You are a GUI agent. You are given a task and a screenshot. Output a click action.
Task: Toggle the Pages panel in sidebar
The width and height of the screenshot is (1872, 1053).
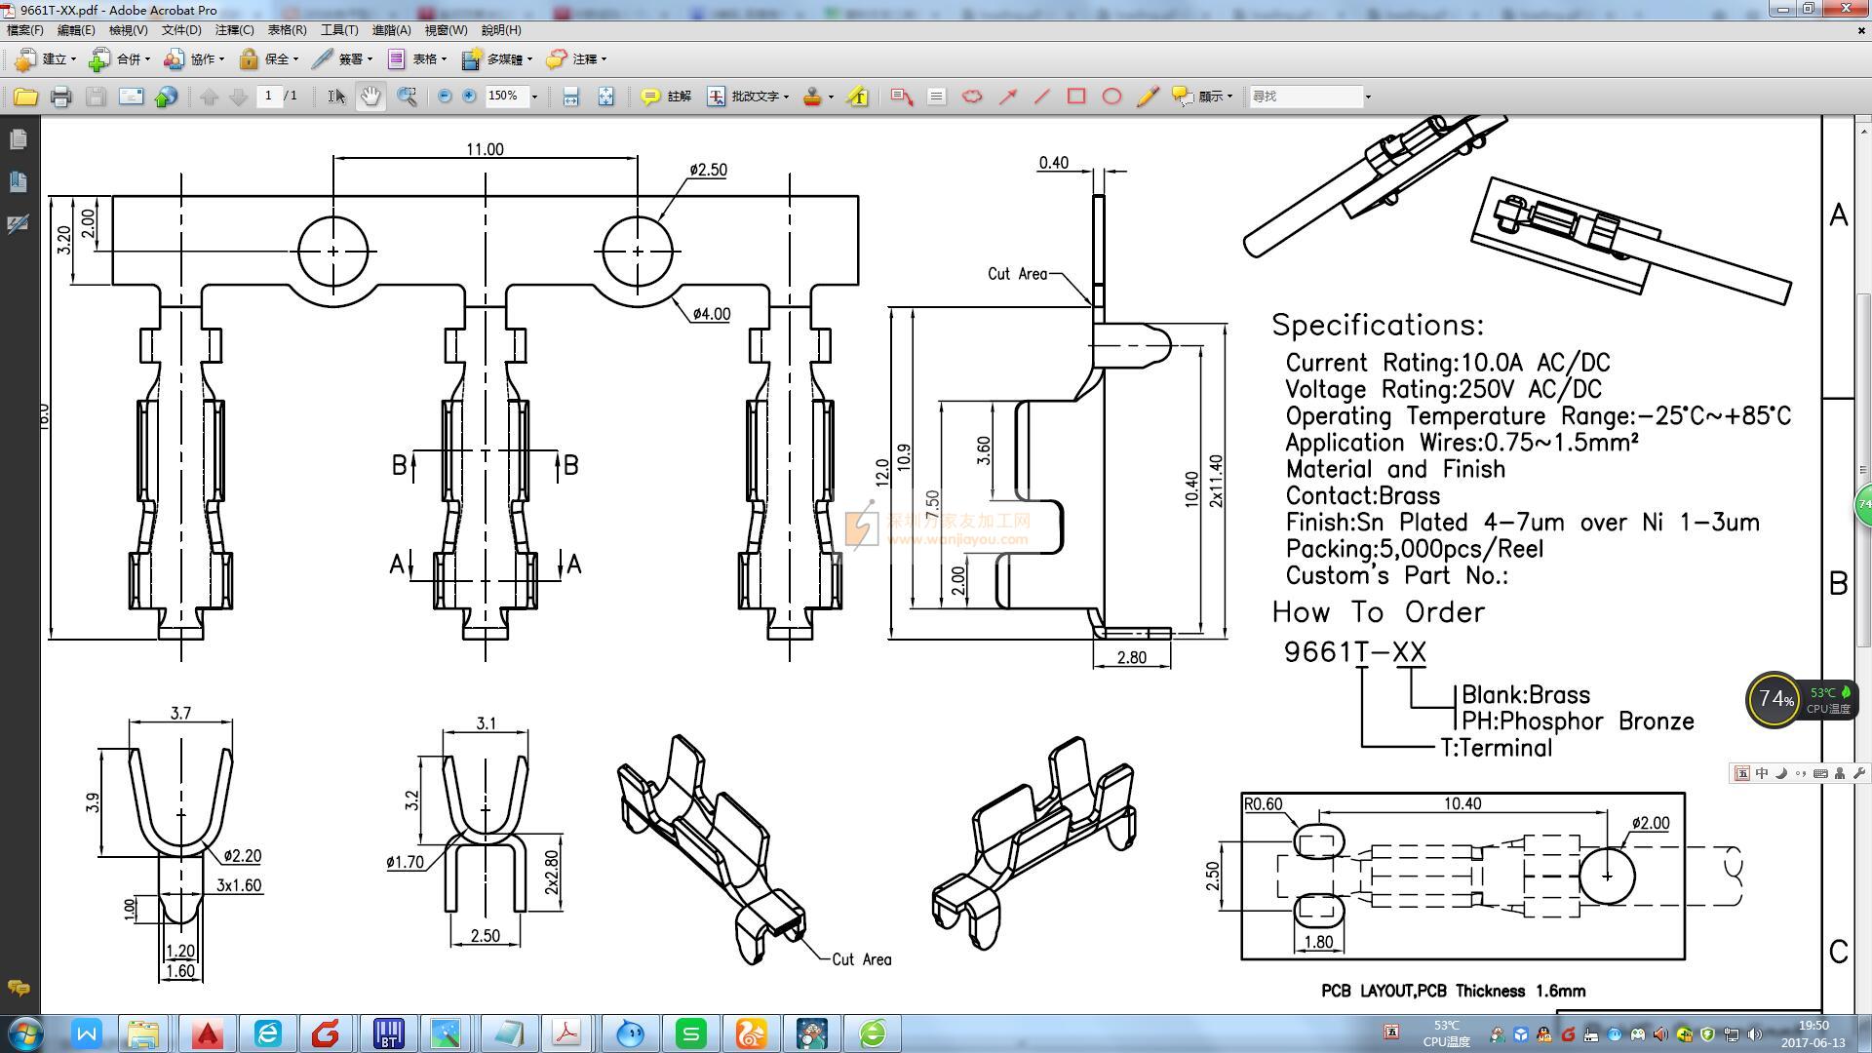click(18, 139)
